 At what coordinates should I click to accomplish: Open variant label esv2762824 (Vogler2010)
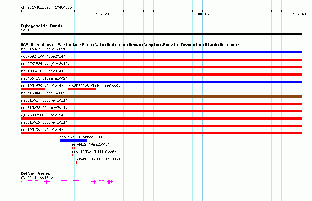click(x=45, y=64)
